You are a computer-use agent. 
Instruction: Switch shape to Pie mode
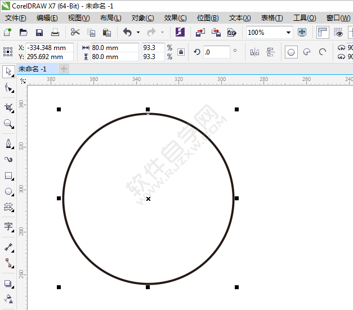tap(307, 52)
